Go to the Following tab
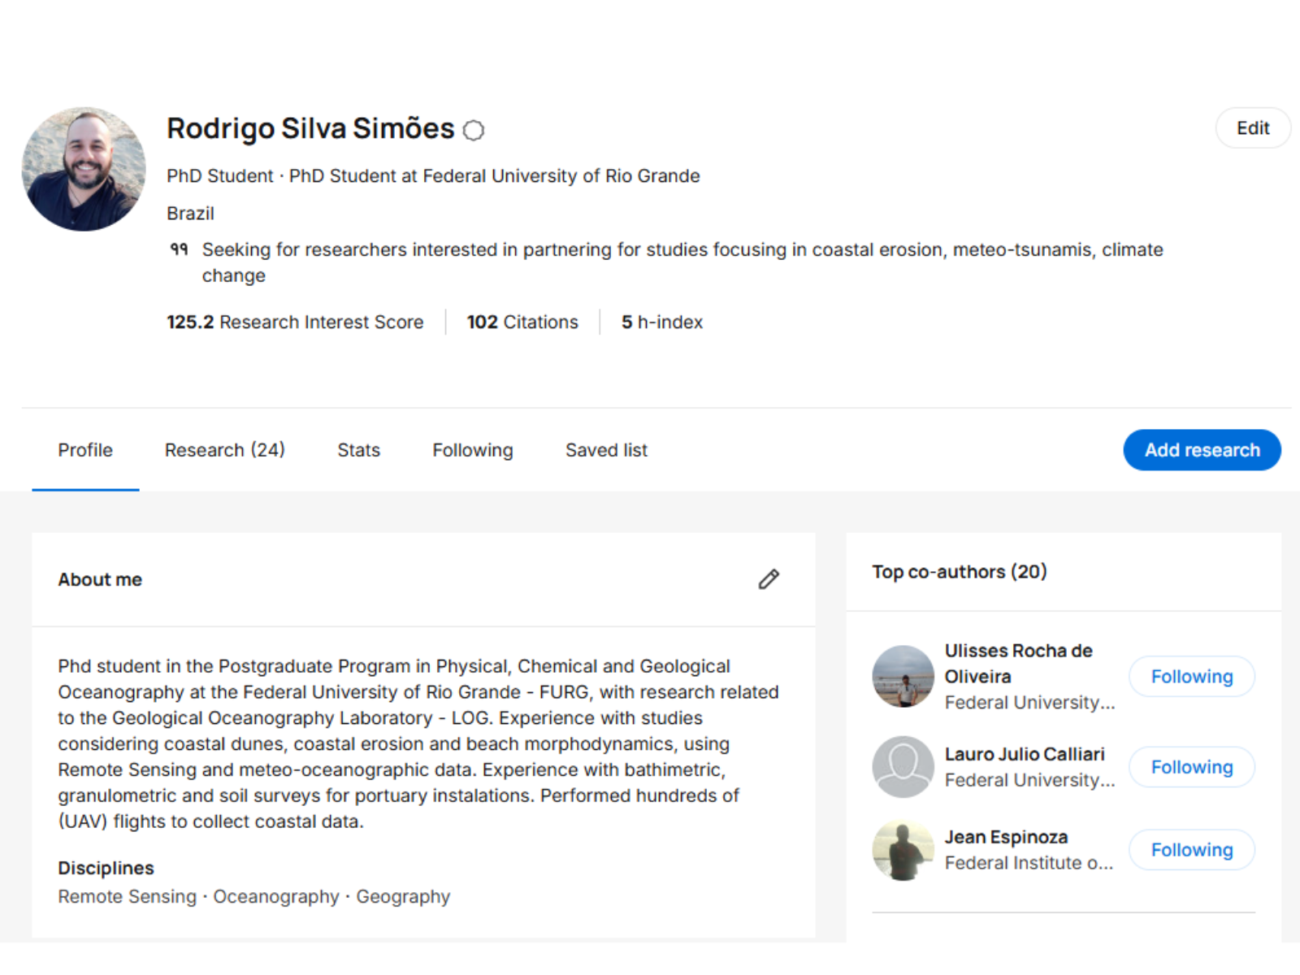Viewport: 1300px width, 975px height. (472, 450)
